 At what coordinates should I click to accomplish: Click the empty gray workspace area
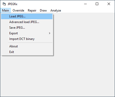point(84,55)
